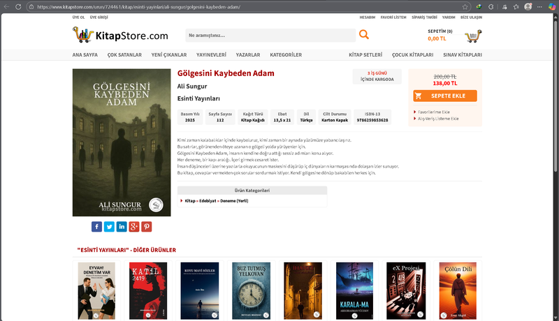Open the ANA SAYFA menu item

[85, 55]
